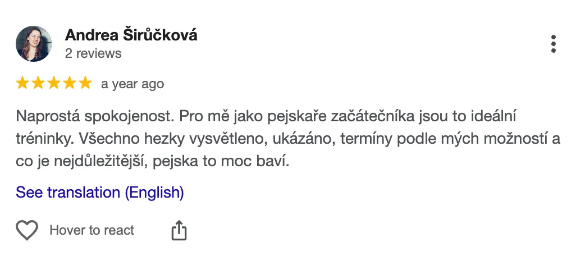
Task: Open the three-dot more options menu
Action: 554,44
